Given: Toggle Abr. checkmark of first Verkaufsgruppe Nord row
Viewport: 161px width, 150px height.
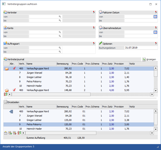Looking at the screenshot, I should [x=14, y=68].
